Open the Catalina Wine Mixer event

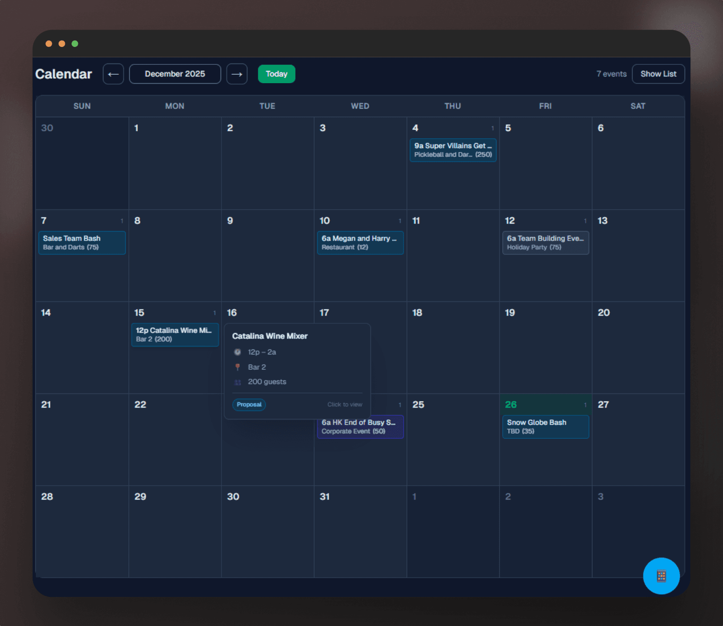click(x=175, y=334)
